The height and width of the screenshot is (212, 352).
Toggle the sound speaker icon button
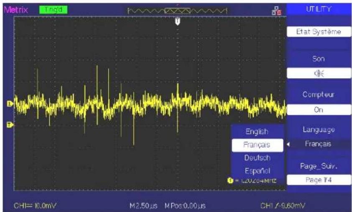[319, 74]
